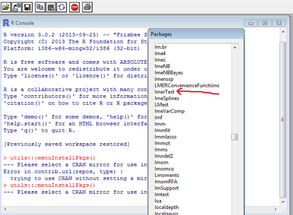Click the Print icon in toolbar
The width and height of the screenshot is (293, 215).
pos(88,7)
